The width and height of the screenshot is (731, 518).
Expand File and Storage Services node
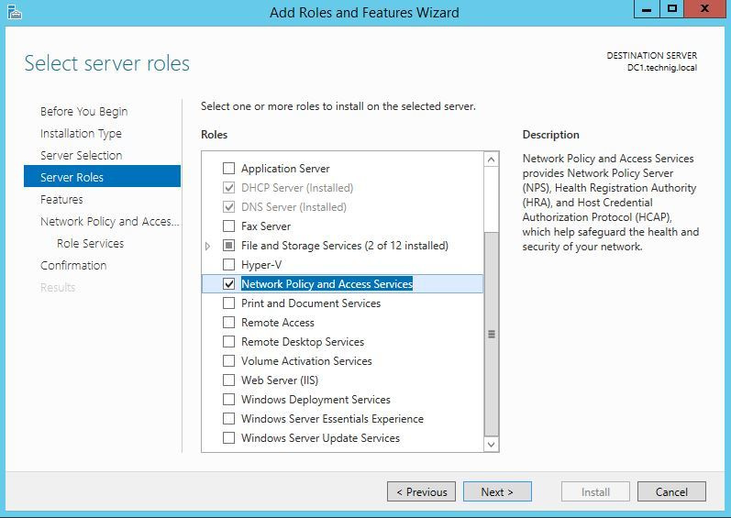point(208,246)
